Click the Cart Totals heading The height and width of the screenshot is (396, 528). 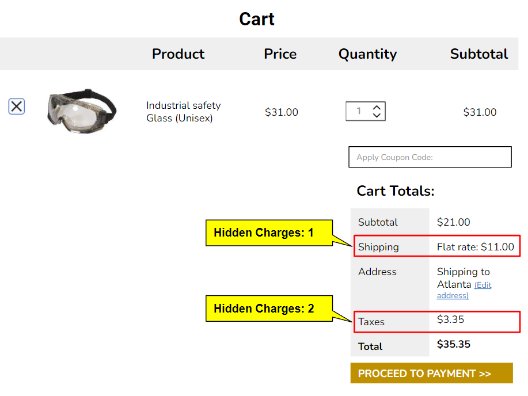(397, 191)
